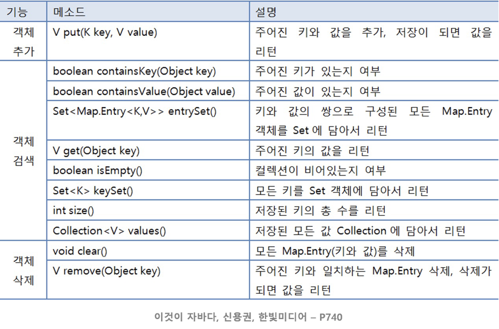
Task: Select description '모든 키를 Set 객체에 담아서 리턴'
Action: [342, 190]
